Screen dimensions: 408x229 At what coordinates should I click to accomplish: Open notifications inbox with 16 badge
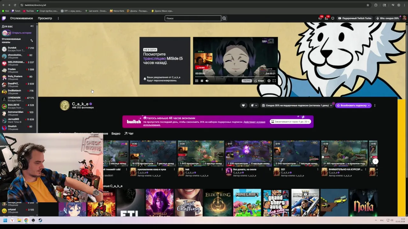[326, 18]
